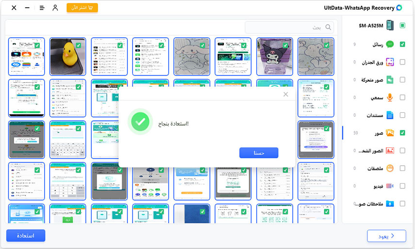Click the blue Documents (مستندات) icon
This screenshot has width=415, height=249.
(389, 115)
